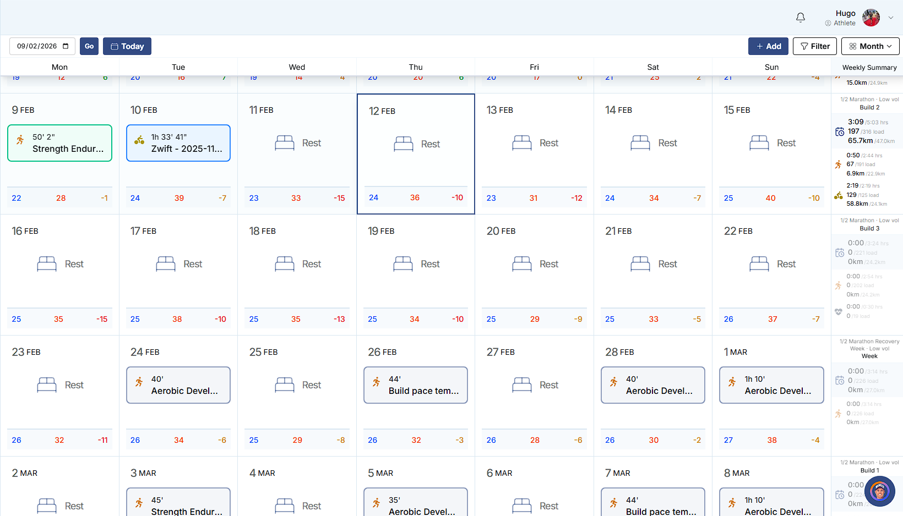
Task: Click calendar icon in date field
Action: [66, 46]
